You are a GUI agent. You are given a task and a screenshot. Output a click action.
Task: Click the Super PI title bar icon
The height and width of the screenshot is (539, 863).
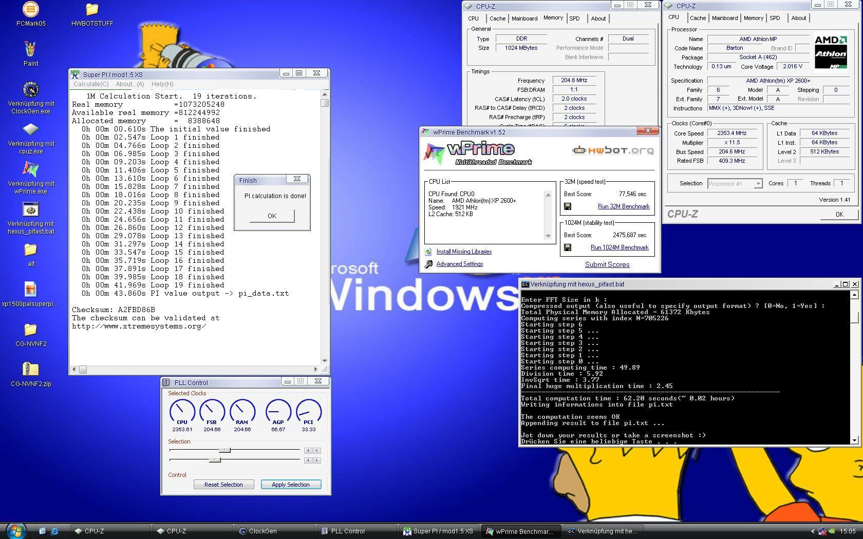tap(75, 74)
